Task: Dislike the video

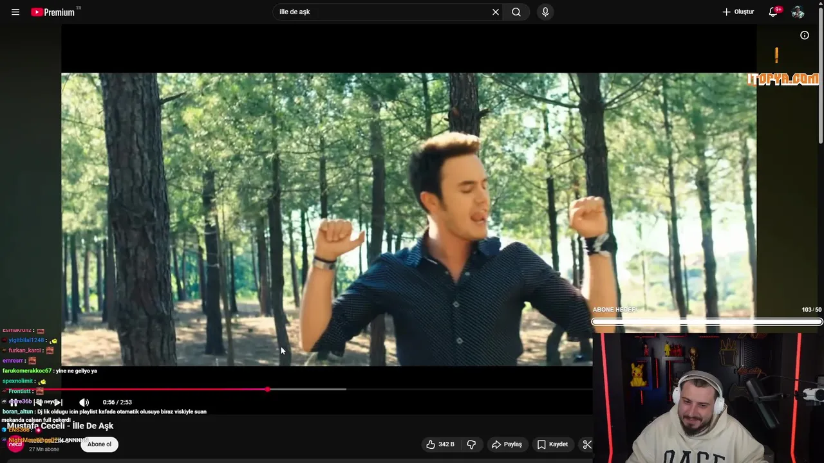Action: [x=471, y=444]
